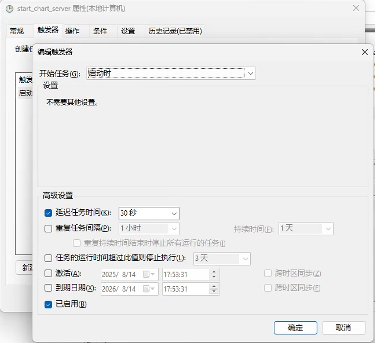Toggle 重复持续时间结束时停止所有运行的任务 checkbox
The image size is (375, 343).
[x=77, y=243]
